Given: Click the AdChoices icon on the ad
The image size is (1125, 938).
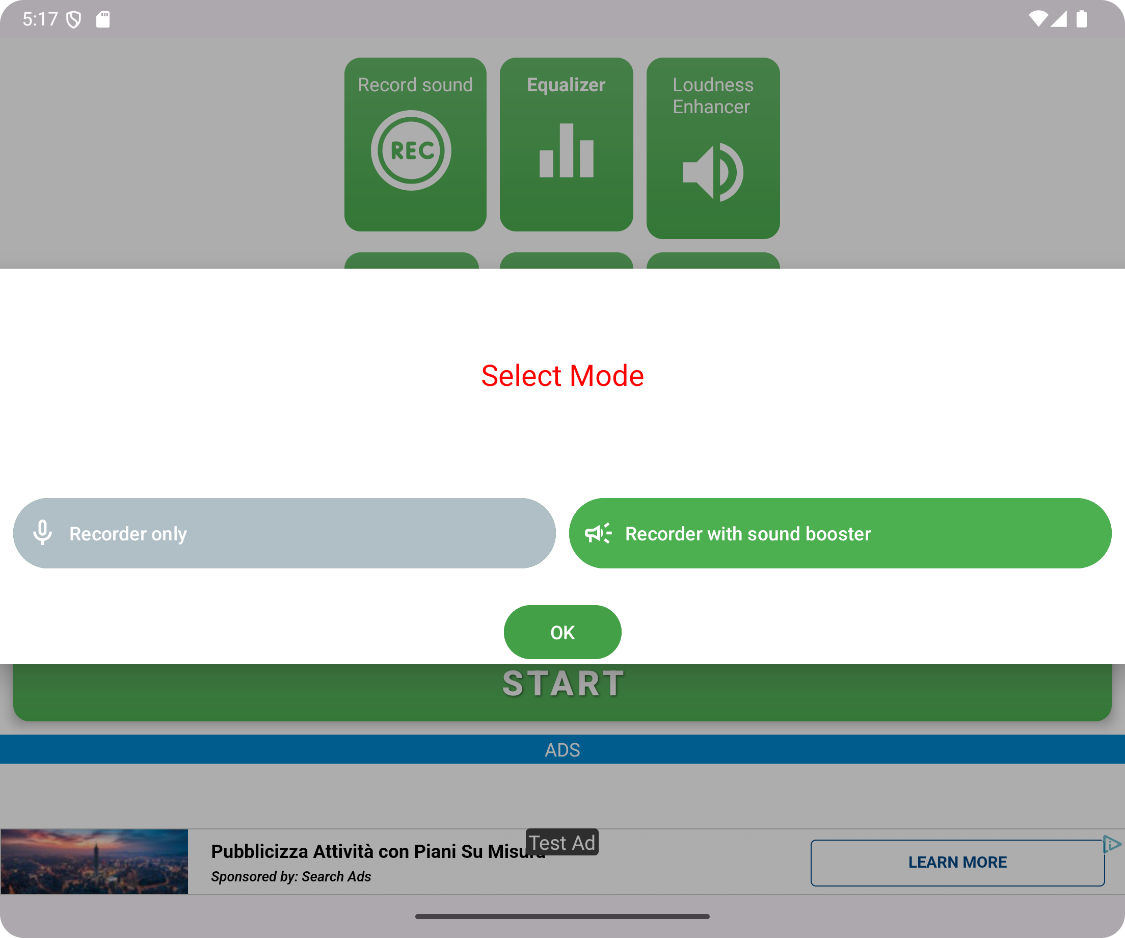Looking at the screenshot, I should click(1112, 845).
